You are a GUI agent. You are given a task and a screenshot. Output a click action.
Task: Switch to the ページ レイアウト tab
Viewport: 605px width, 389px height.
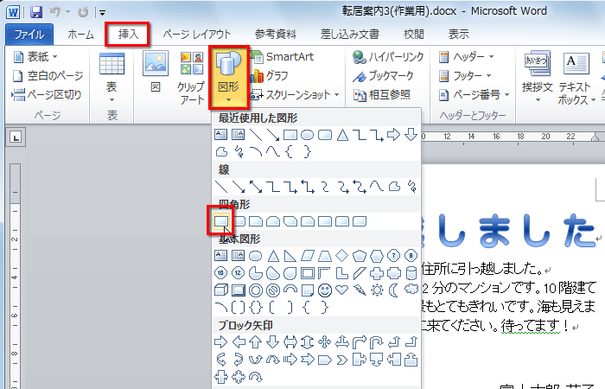(x=197, y=35)
